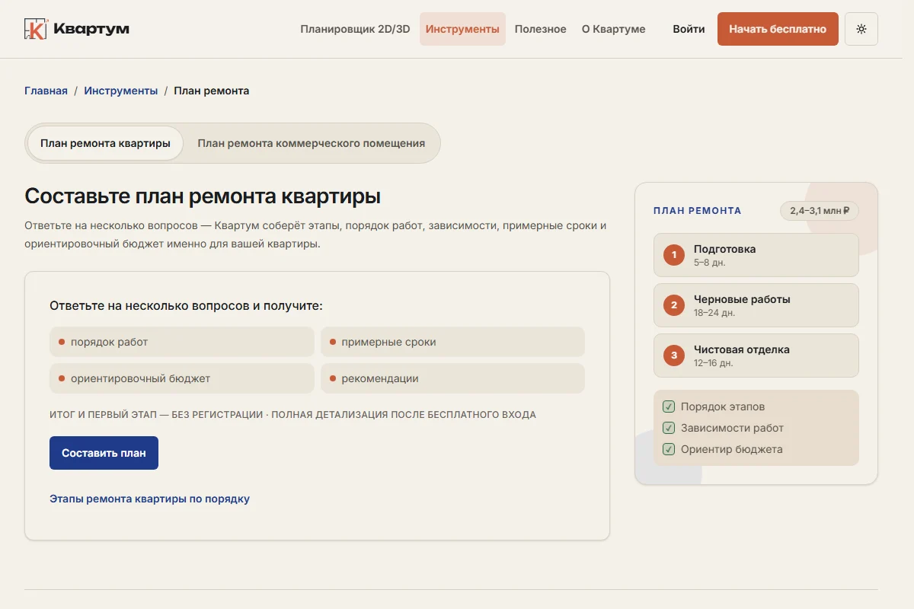Click the Начать бесплатно button
The width and height of the screenshot is (914, 609).
778,29
